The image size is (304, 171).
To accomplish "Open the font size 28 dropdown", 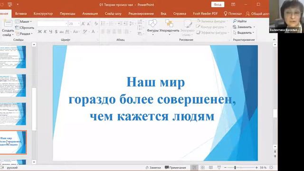I will click(79, 24).
